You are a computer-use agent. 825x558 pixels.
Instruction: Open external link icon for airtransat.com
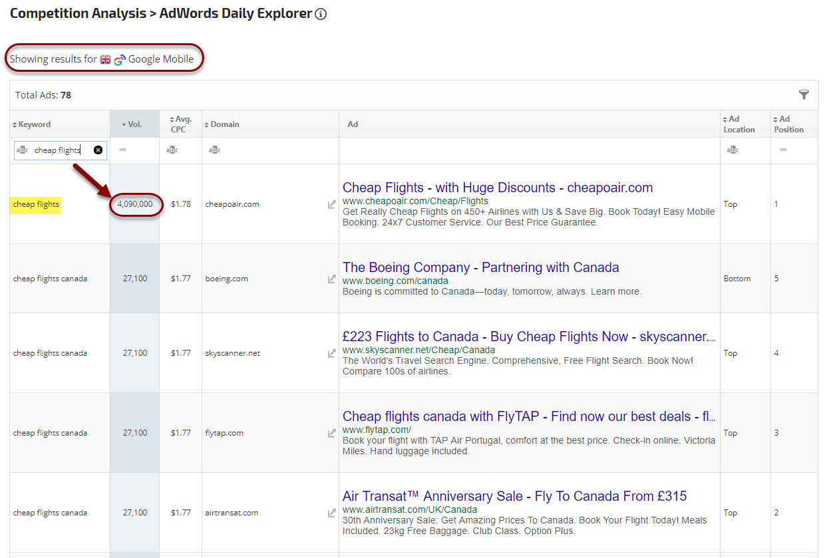pyautogui.click(x=331, y=513)
